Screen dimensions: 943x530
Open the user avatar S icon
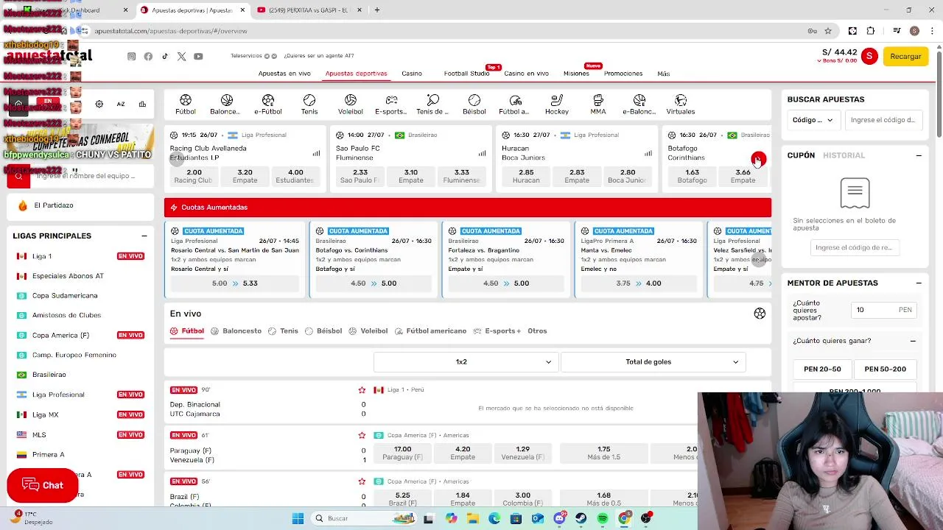[869, 56]
